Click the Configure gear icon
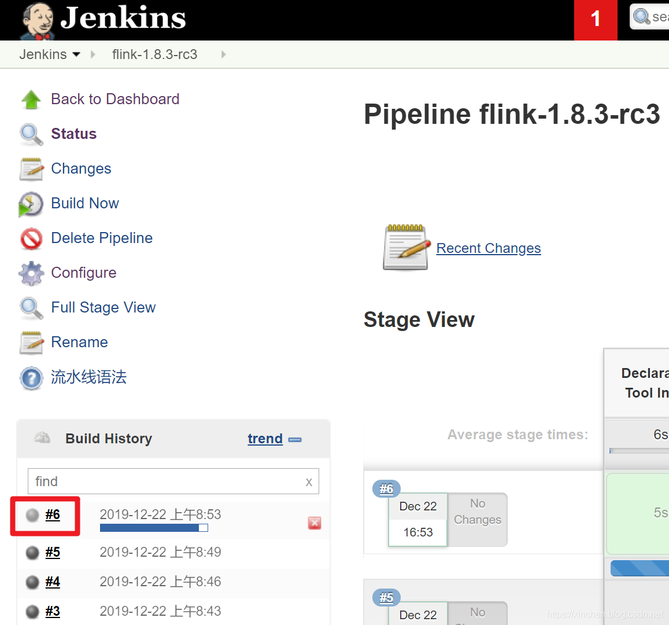The height and width of the screenshot is (625, 669). click(31, 273)
